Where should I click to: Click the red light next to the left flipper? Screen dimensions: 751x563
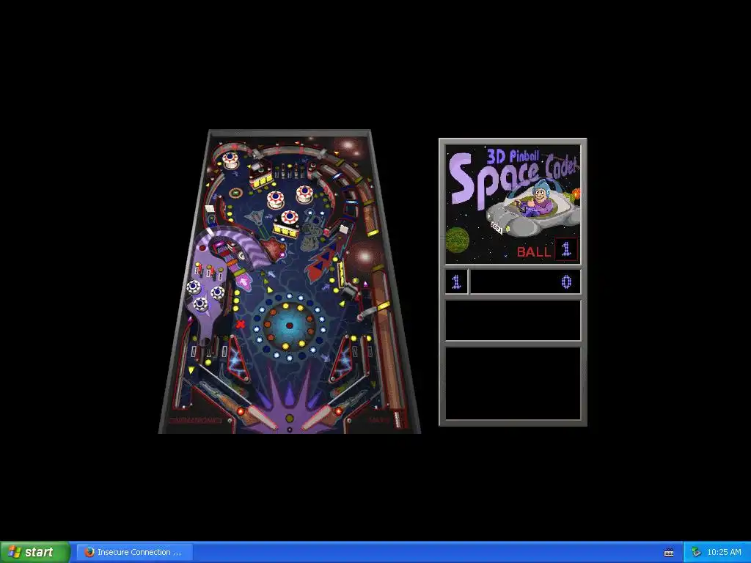[241, 411]
